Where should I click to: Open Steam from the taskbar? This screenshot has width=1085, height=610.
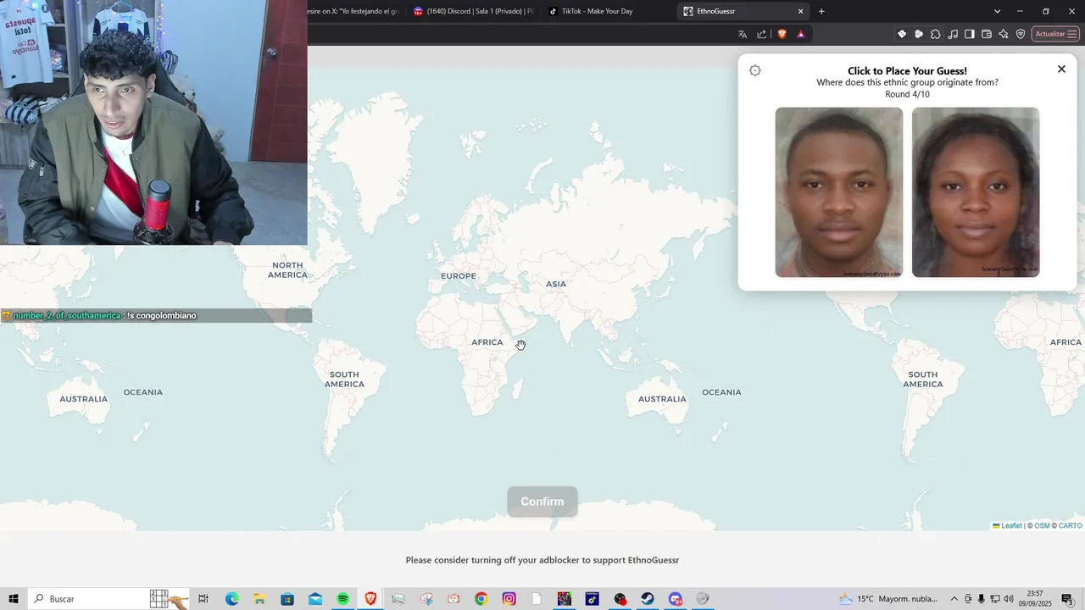[648, 599]
